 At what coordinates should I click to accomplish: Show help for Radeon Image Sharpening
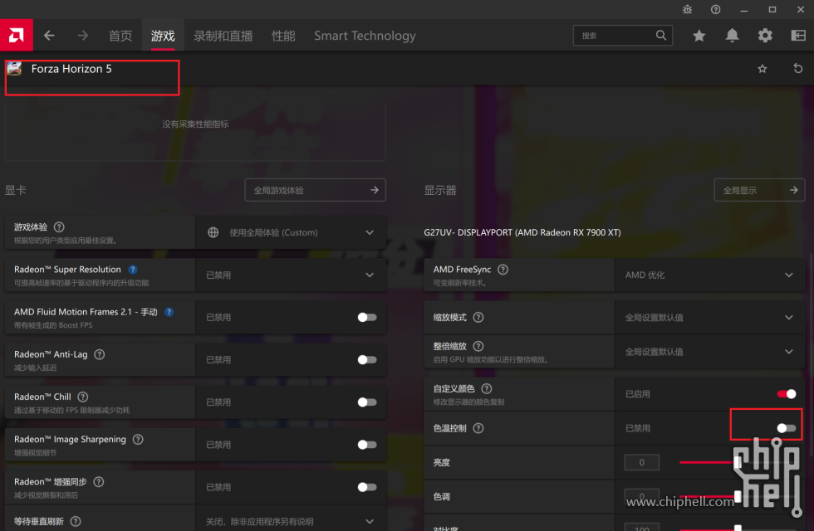[138, 440]
